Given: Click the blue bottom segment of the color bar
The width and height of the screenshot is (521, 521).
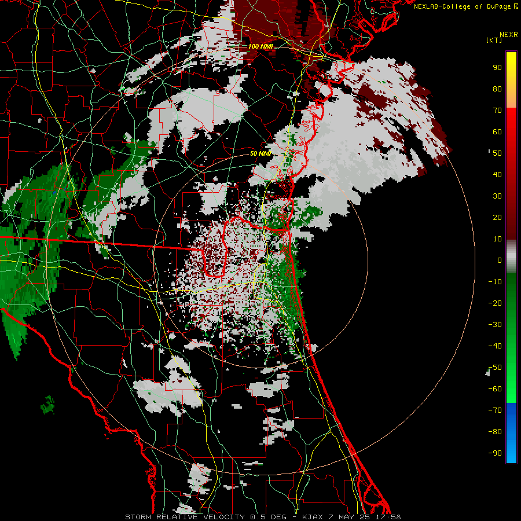Looking at the screenshot, I should coord(511,433).
